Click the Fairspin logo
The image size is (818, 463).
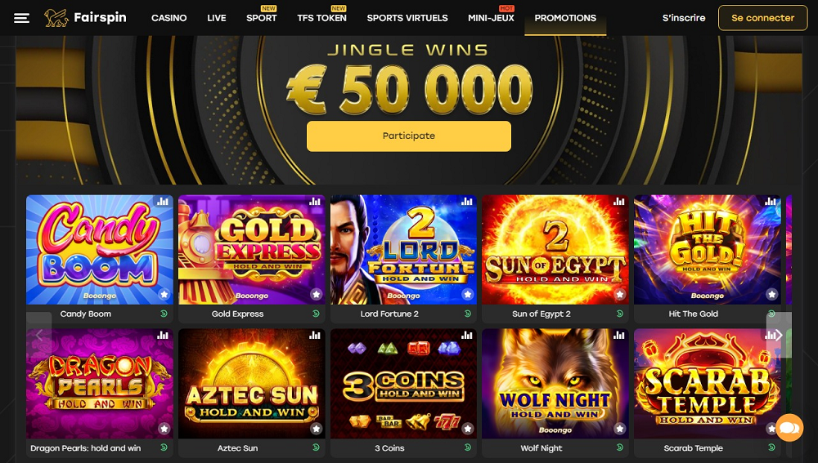click(85, 18)
